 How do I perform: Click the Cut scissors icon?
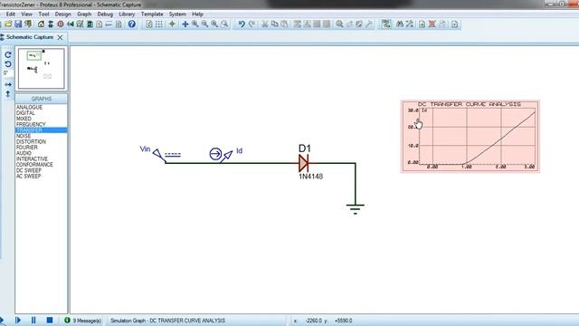264,24
